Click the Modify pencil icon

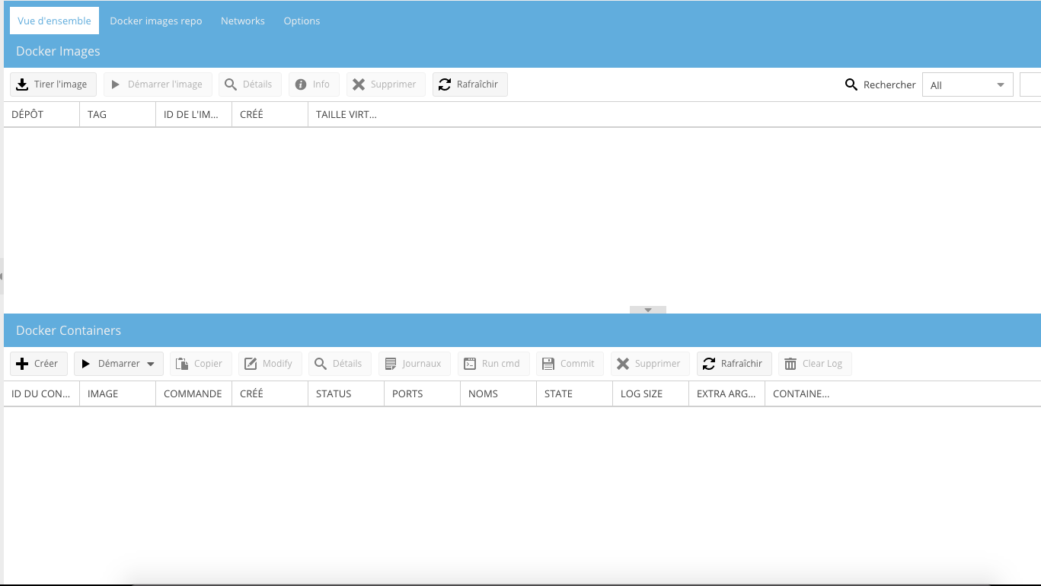[251, 364]
